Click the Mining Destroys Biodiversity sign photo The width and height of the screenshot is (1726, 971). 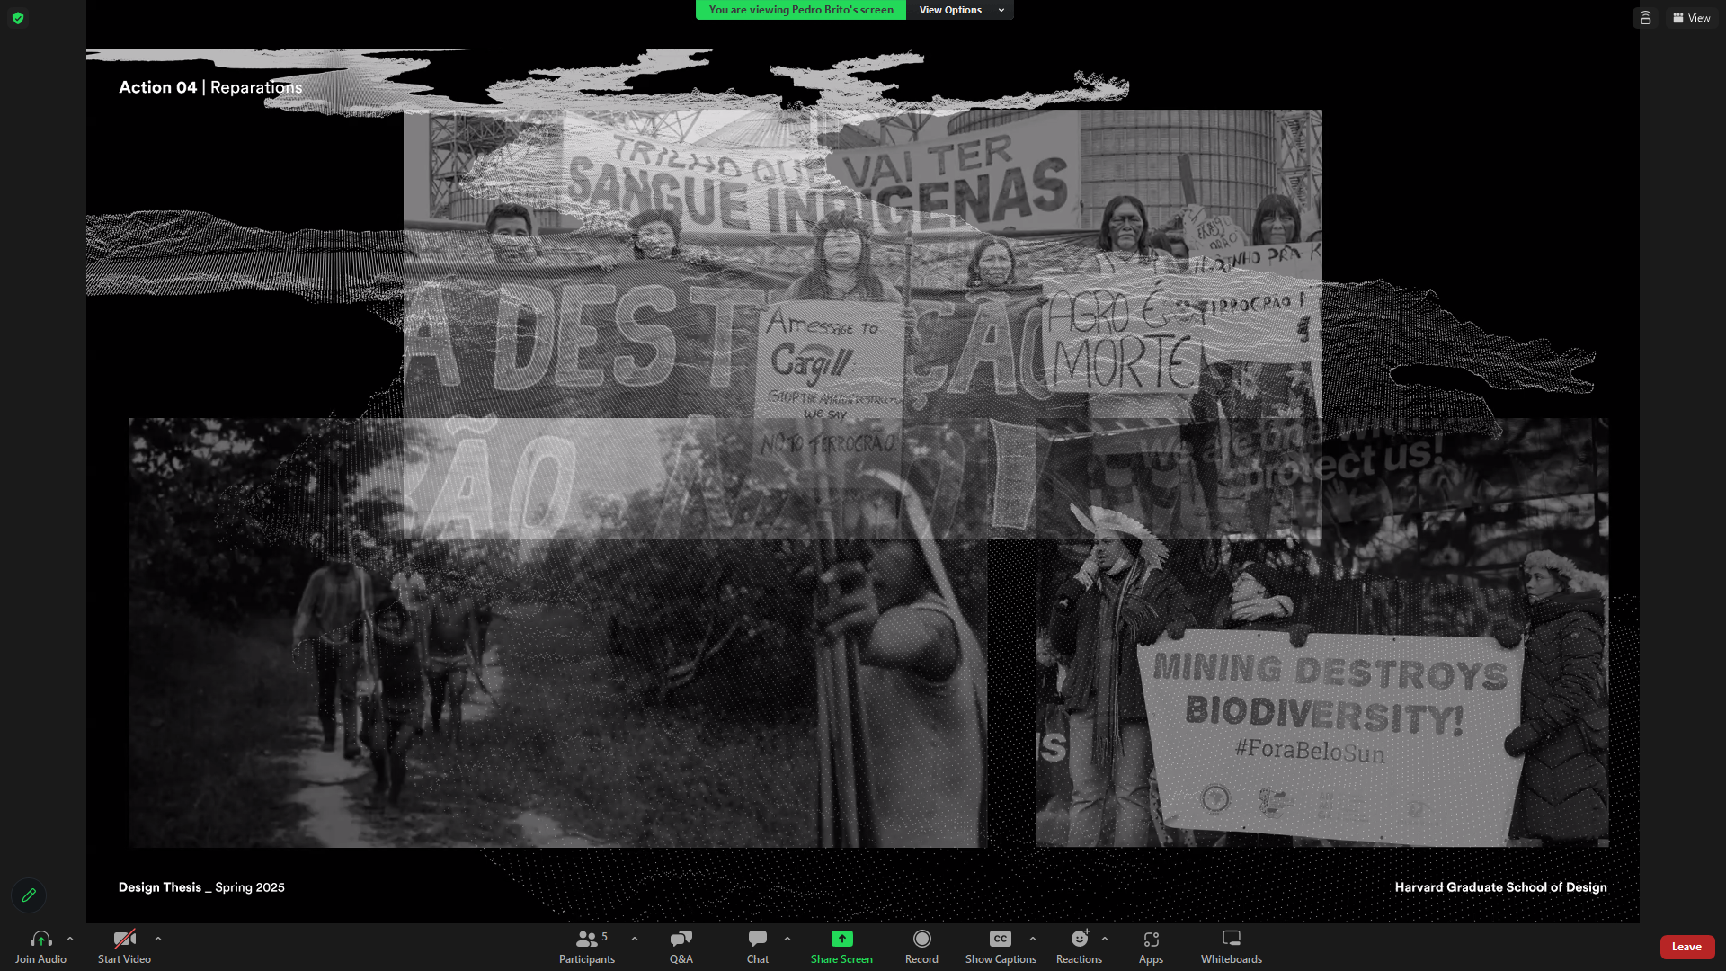[x=1322, y=632]
